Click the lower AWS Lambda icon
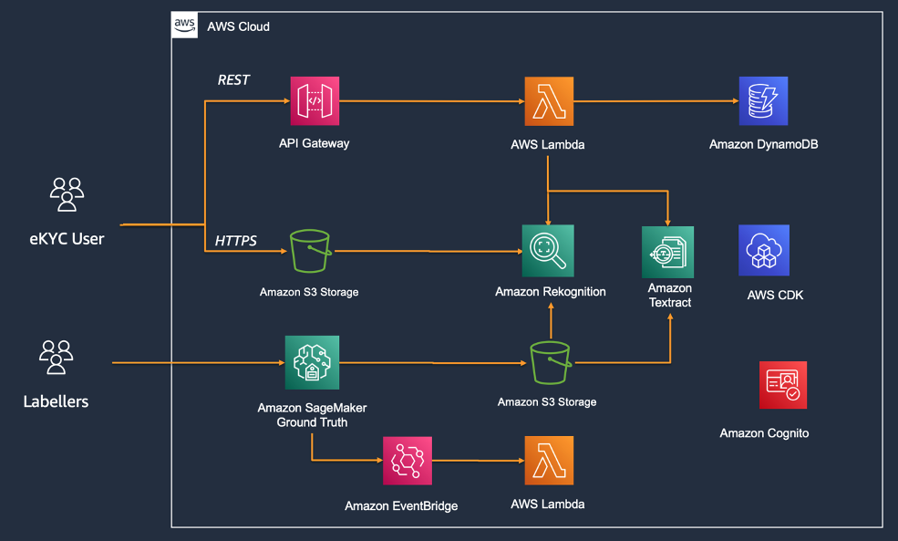Screen dimensions: 898x541 (549, 460)
